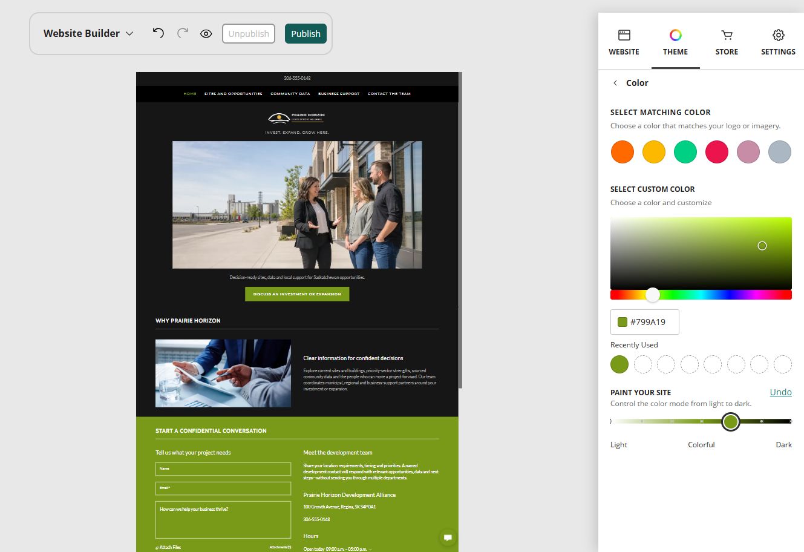Click BUSINESS SUPPORT nav item
Screen dimensions: 804x552
click(x=339, y=94)
